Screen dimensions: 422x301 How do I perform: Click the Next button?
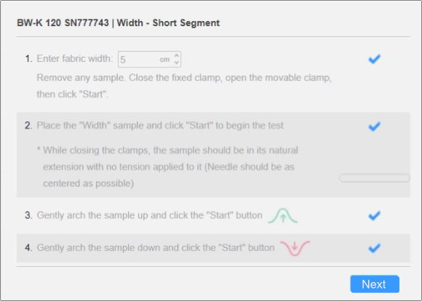[375, 284]
